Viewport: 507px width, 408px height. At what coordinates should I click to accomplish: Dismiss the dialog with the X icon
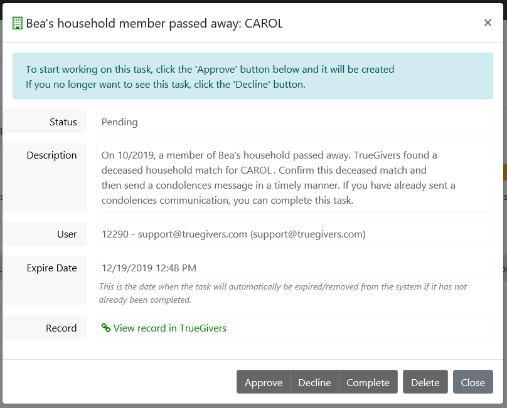coord(488,23)
